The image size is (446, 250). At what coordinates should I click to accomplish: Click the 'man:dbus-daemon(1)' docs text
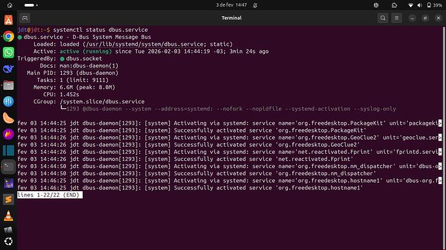(x=89, y=66)
